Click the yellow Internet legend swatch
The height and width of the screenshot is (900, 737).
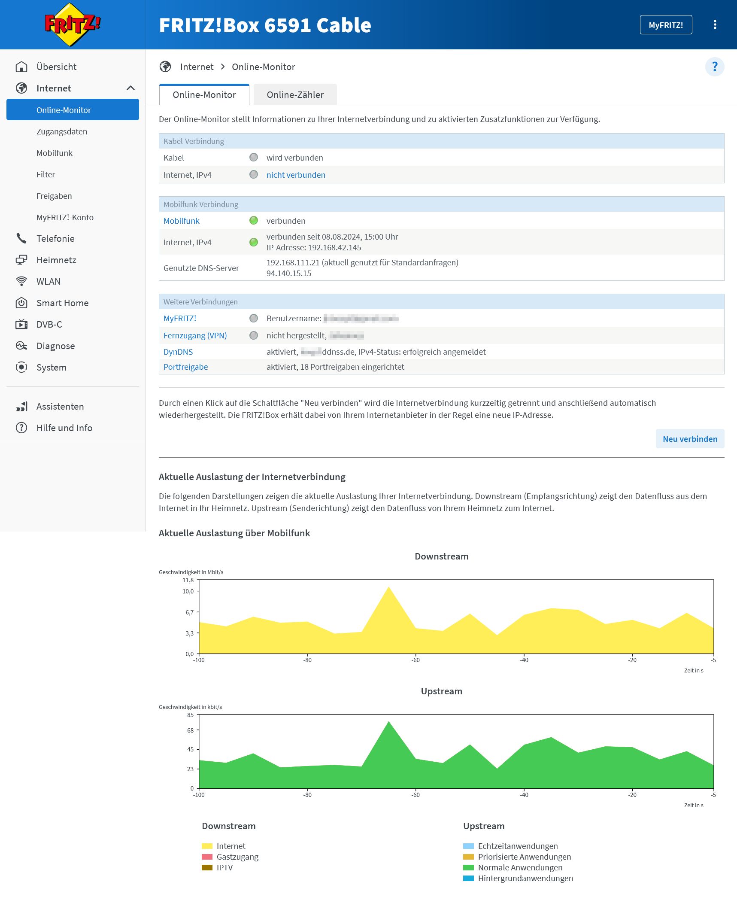[207, 846]
